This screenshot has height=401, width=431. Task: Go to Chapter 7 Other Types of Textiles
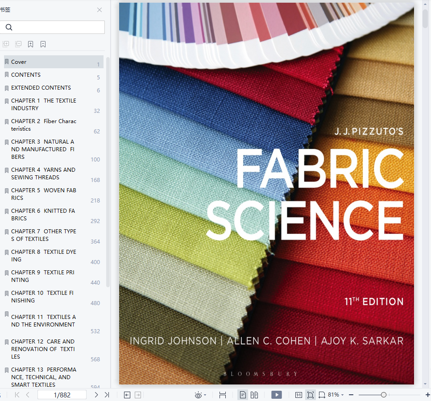54,235
